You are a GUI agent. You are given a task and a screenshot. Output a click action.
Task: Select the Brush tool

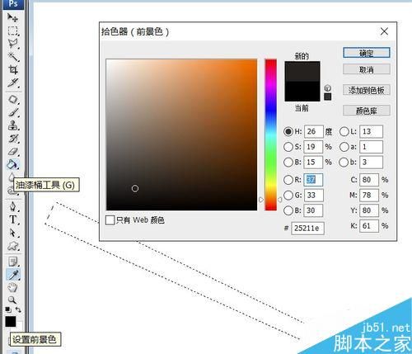tap(12, 112)
